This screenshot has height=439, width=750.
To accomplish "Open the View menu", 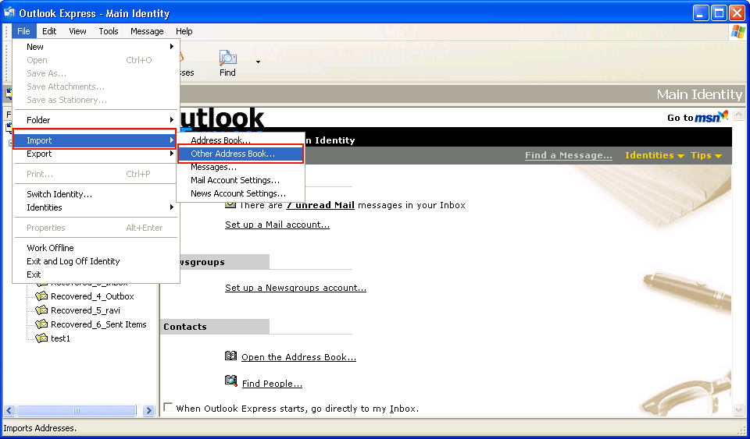I will tap(77, 31).
